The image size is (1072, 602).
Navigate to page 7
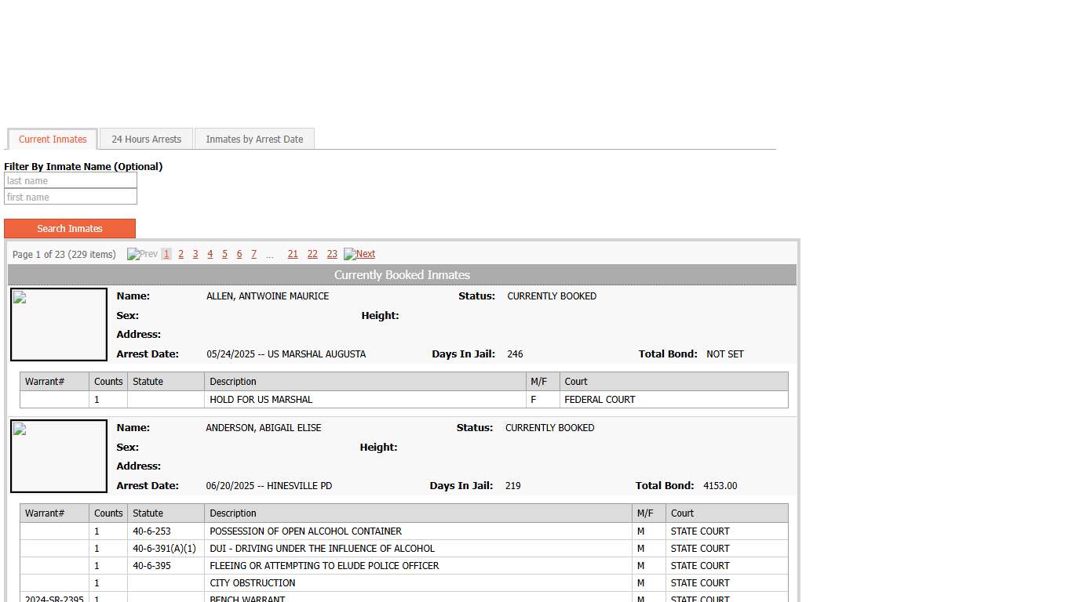[253, 254]
